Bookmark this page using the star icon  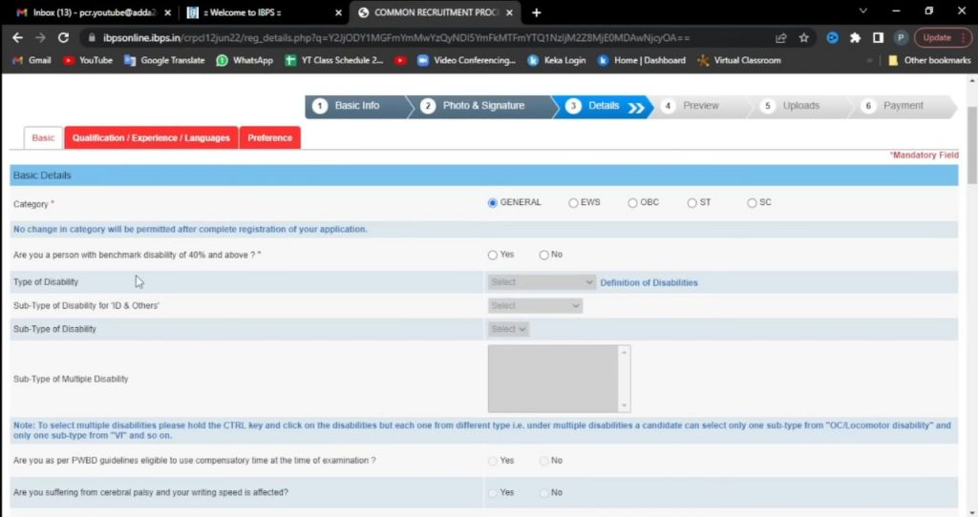pos(804,37)
